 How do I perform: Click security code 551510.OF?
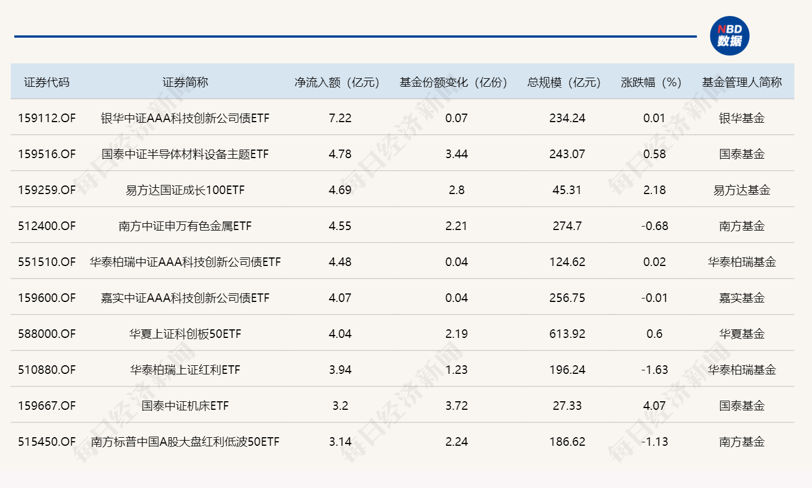[x=47, y=262]
